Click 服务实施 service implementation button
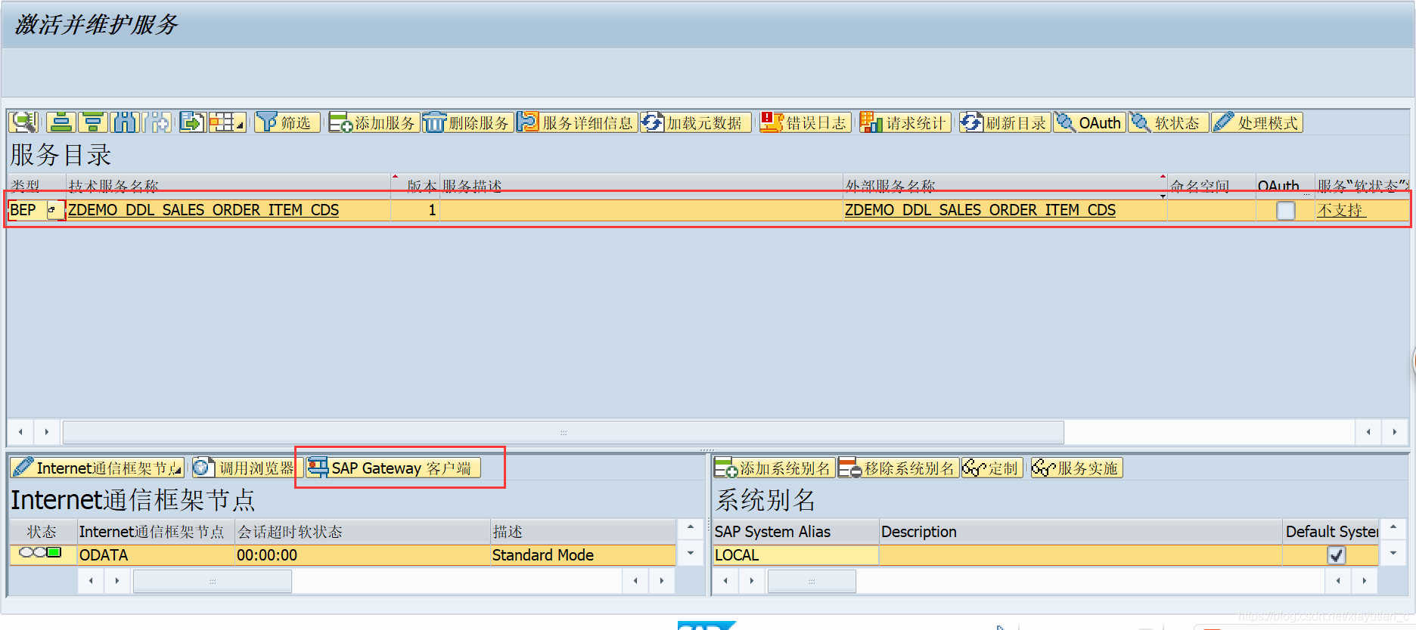 (x=1076, y=468)
